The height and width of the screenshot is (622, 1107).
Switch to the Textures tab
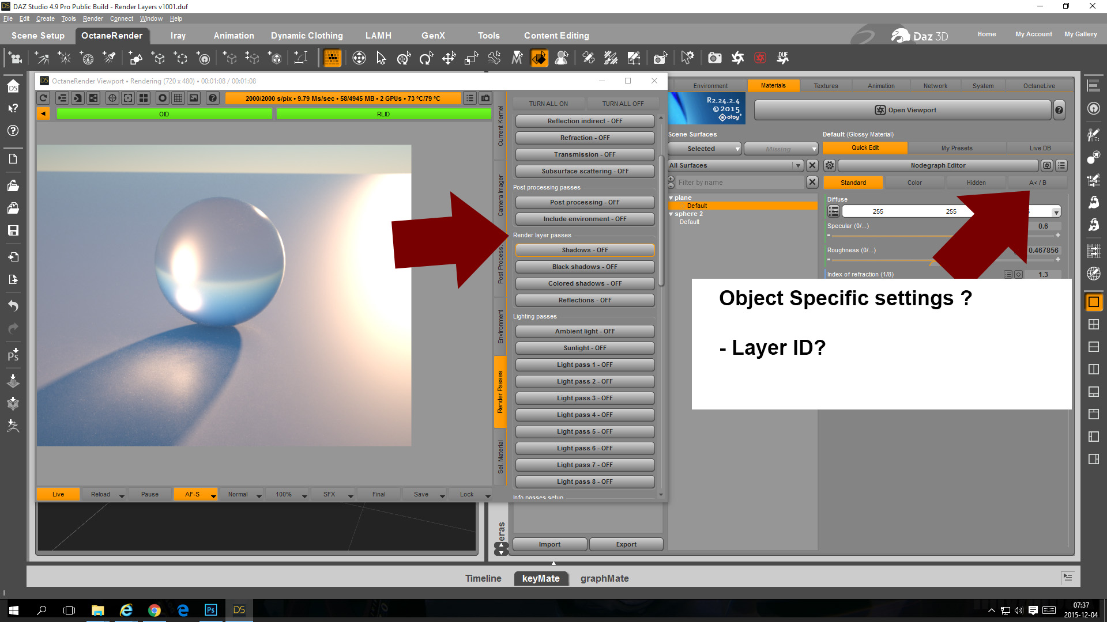point(826,86)
